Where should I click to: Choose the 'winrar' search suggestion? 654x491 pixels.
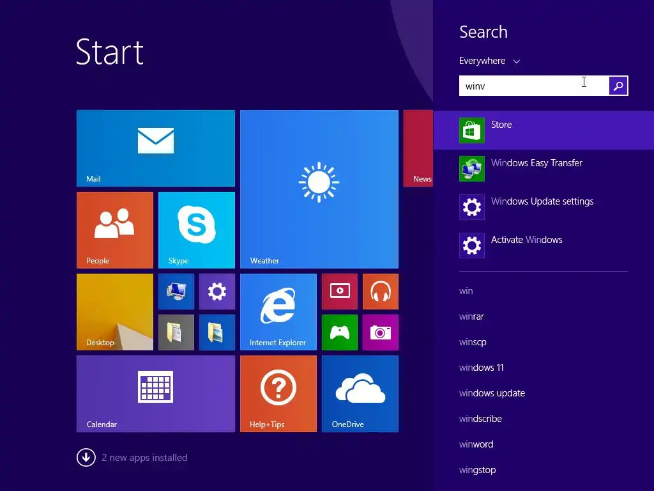click(471, 316)
